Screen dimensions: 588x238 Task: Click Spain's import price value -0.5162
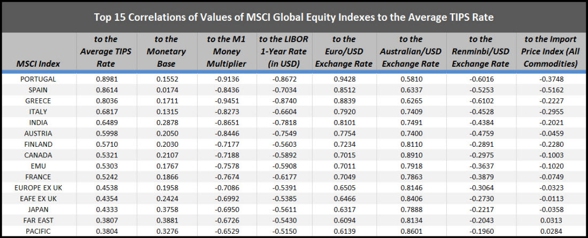[x=551, y=90]
